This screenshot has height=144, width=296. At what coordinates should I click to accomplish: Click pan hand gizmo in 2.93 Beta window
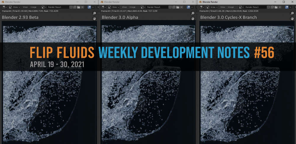[94, 18]
